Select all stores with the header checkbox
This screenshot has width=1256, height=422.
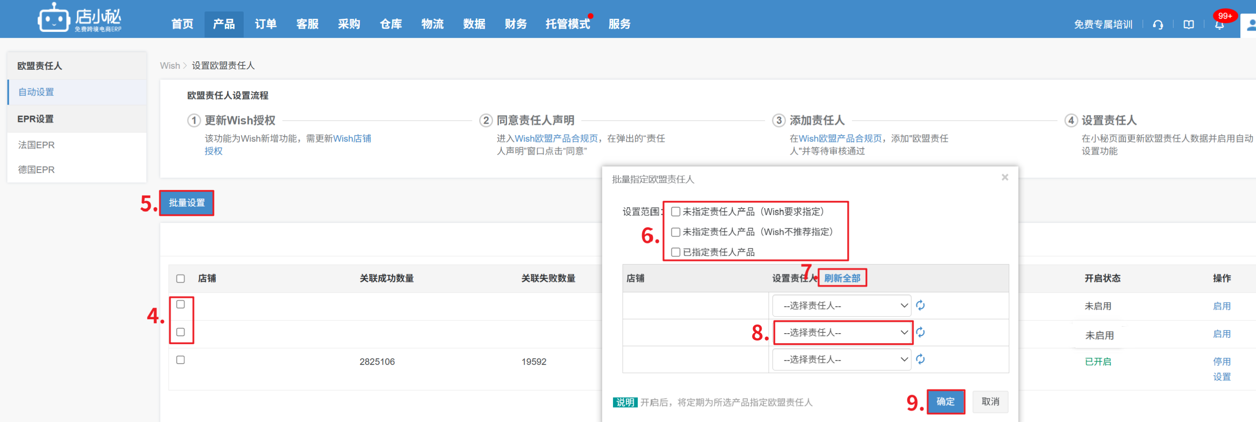(x=180, y=278)
